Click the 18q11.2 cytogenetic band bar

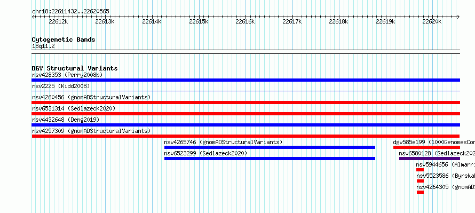click(246, 52)
